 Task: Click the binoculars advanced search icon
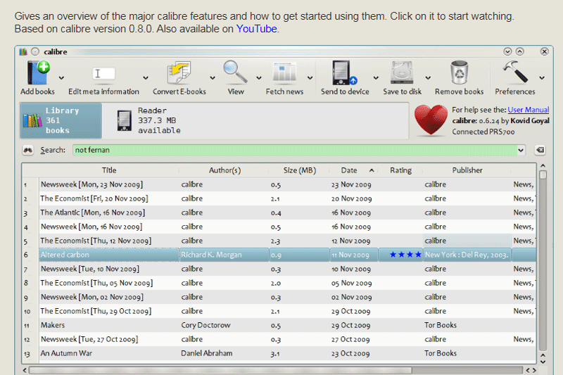(28, 150)
